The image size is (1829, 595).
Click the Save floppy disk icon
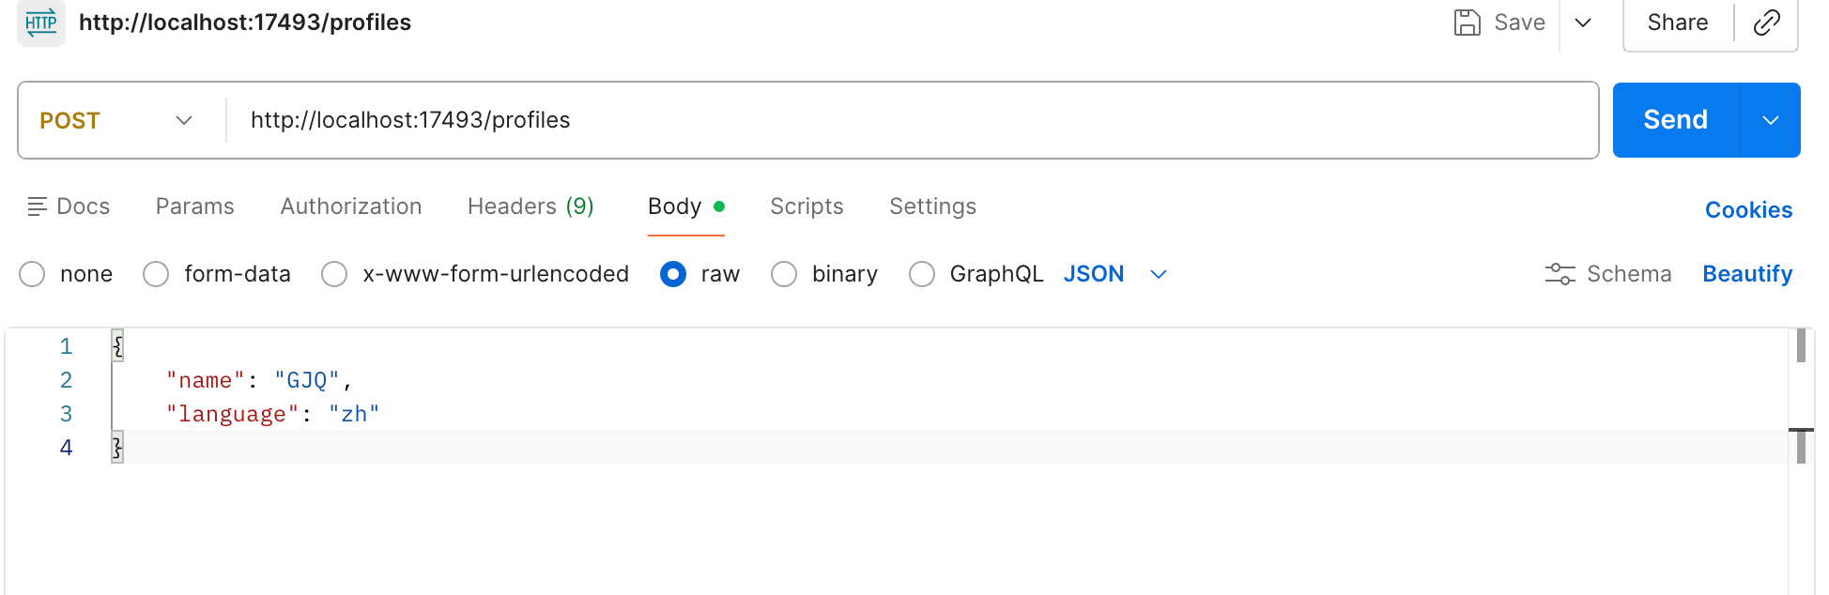[x=1467, y=23]
